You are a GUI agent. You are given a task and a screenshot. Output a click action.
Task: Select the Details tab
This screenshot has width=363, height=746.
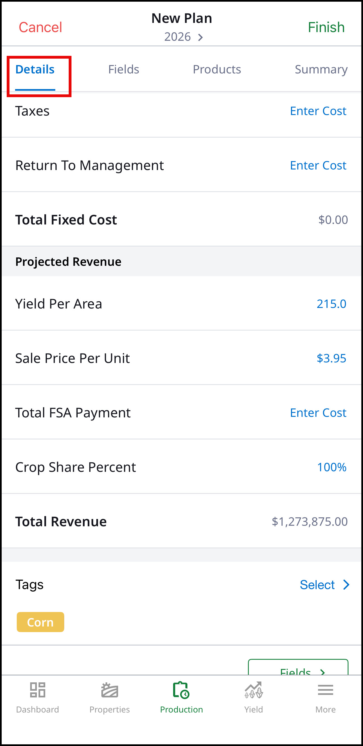point(35,70)
